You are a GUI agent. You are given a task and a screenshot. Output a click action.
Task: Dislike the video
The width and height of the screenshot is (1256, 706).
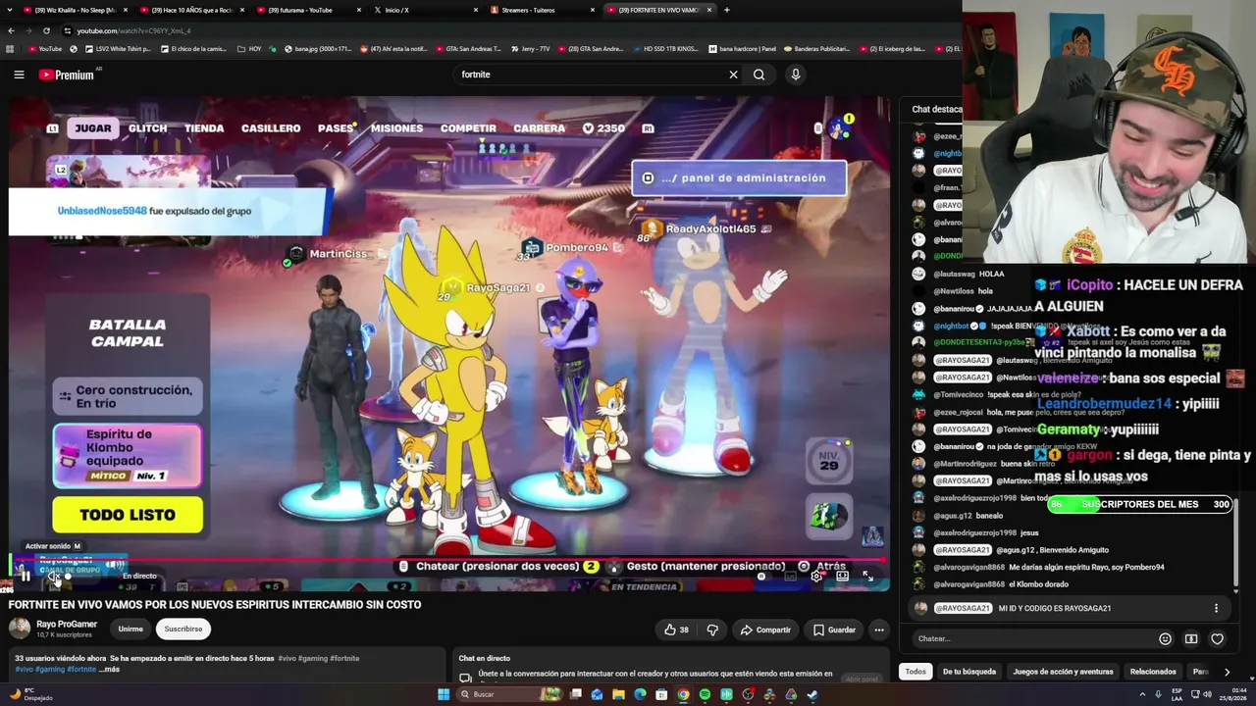[x=712, y=630]
